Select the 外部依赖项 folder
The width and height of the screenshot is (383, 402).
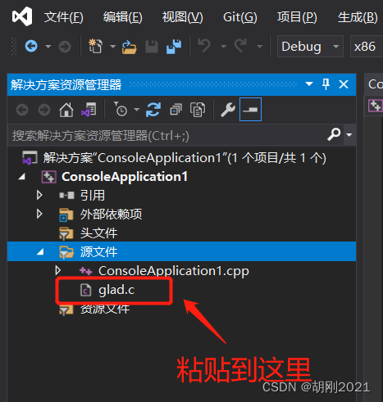click(111, 215)
